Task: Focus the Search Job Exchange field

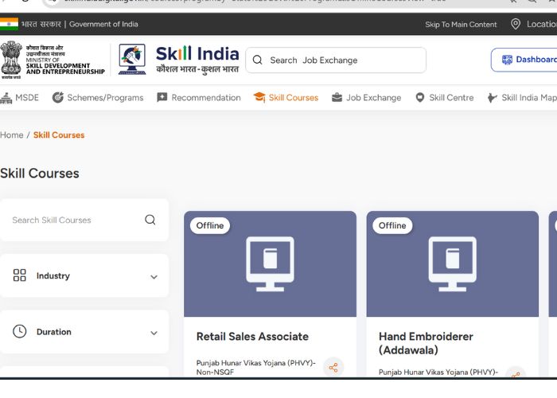Action: (336, 60)
